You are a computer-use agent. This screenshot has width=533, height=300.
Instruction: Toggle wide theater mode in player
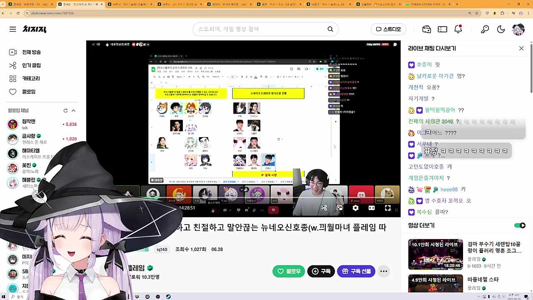point(371,208)
